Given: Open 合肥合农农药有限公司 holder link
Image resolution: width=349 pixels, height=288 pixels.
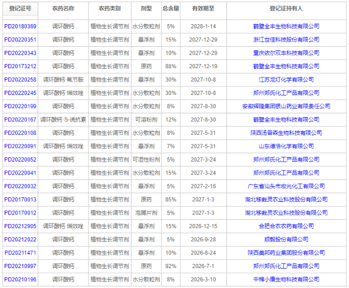Looking at the screenshot, I should click(286, 226).
